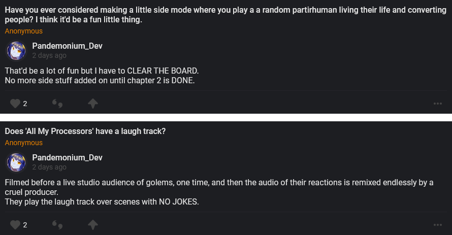Like the first answer with the heart icon

click(x=15, y=104)
